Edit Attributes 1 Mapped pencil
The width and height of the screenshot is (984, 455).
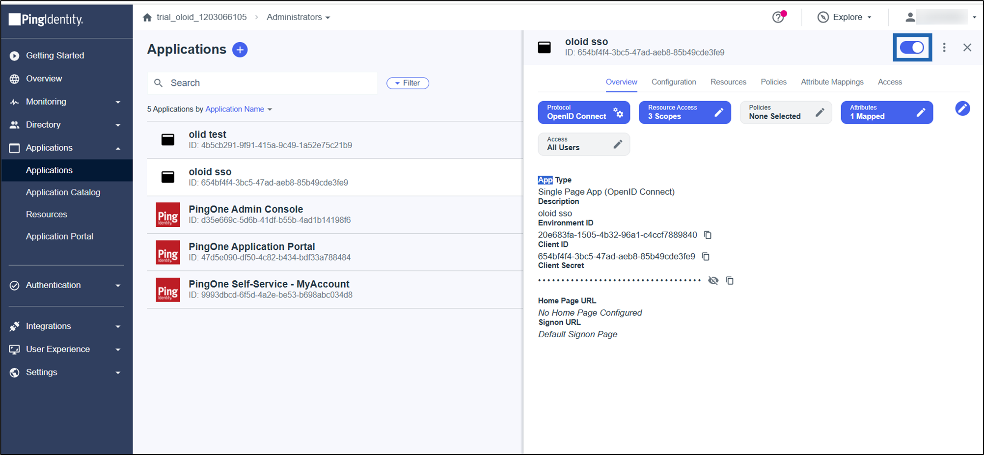click(921, 112)
